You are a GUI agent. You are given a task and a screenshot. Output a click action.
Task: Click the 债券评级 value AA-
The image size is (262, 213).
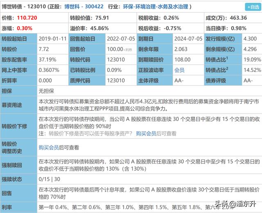[248, 81]
